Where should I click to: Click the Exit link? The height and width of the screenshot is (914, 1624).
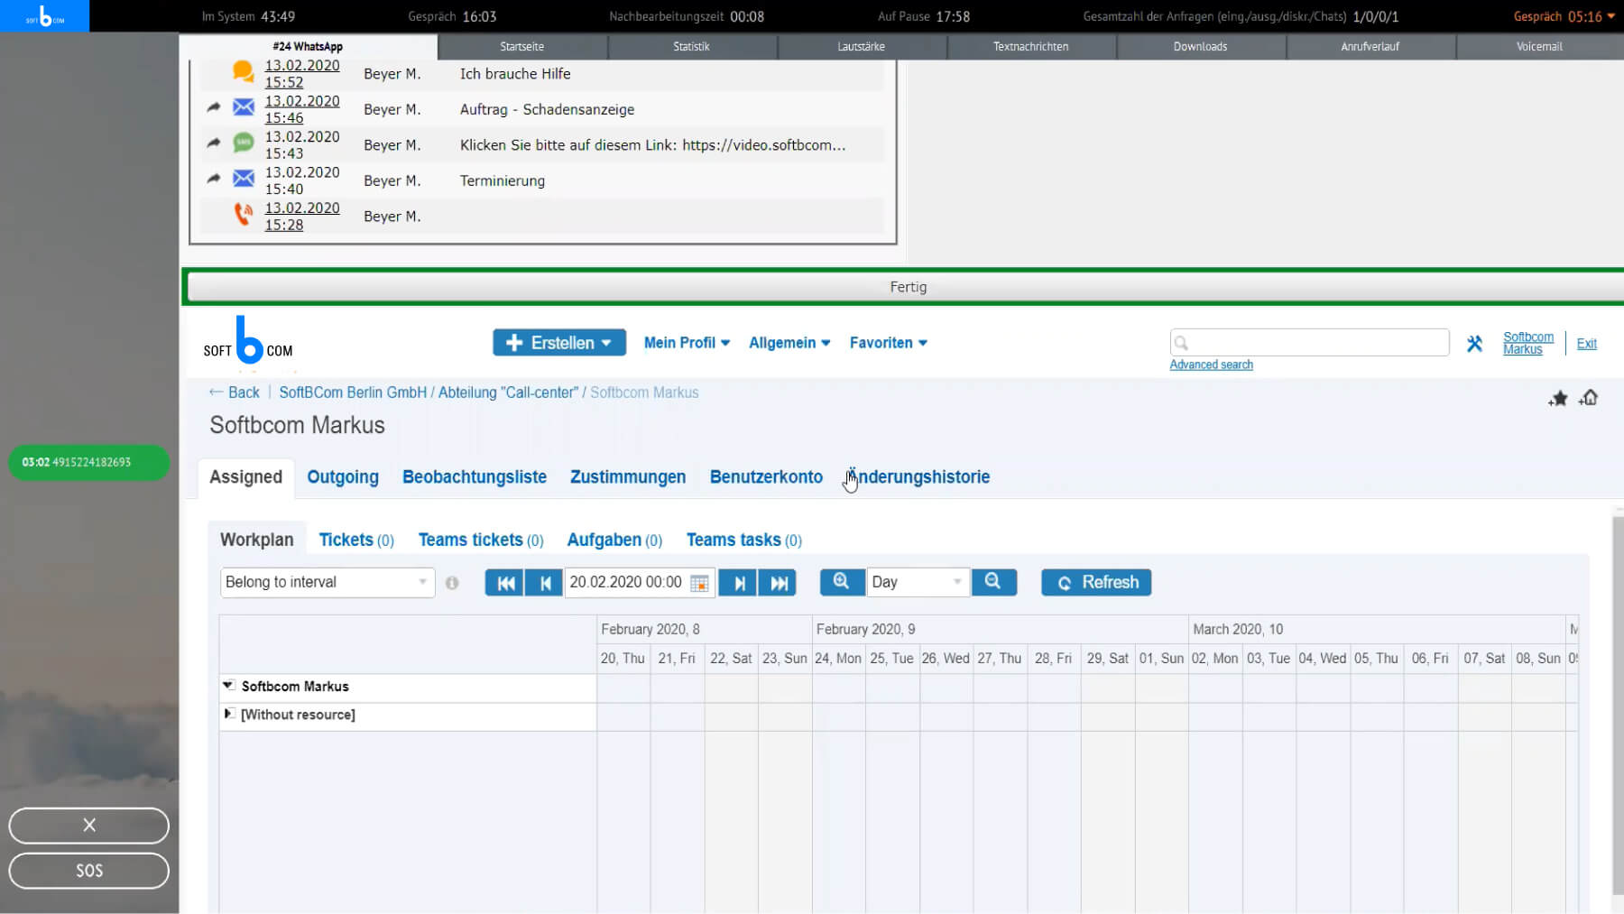[1586, 344]
